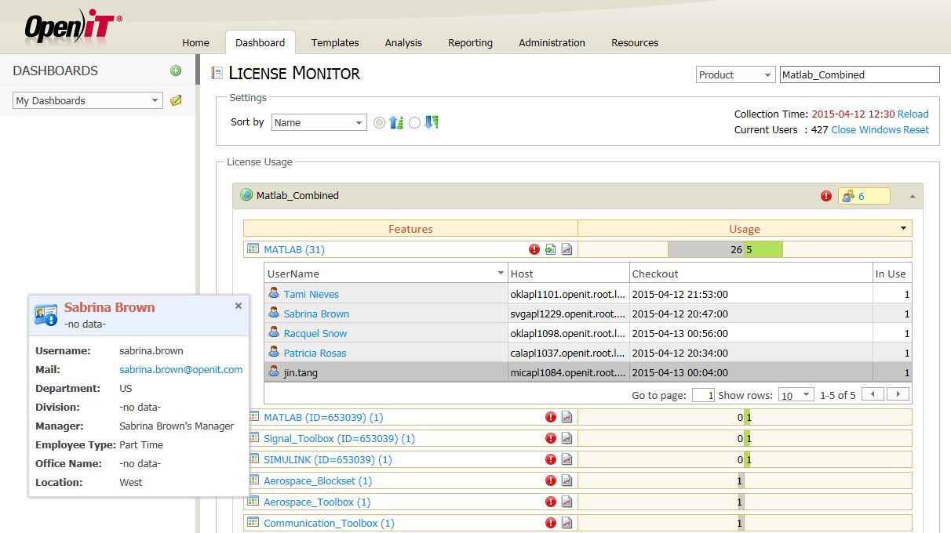Viewport: 951px width, 533px height.
Task: Select the descending sort radio button
Action: tap(415, 122)
